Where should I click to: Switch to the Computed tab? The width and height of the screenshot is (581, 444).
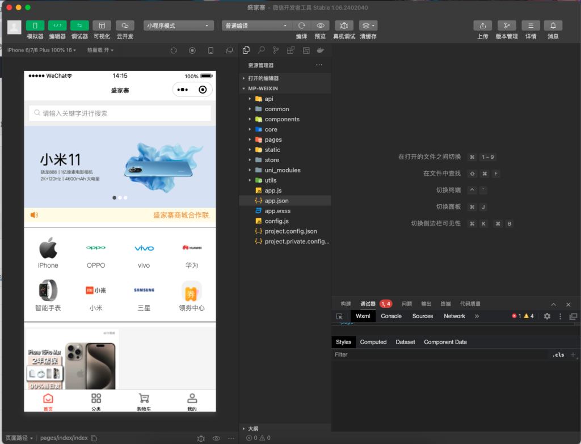click(x=373, y=342)
